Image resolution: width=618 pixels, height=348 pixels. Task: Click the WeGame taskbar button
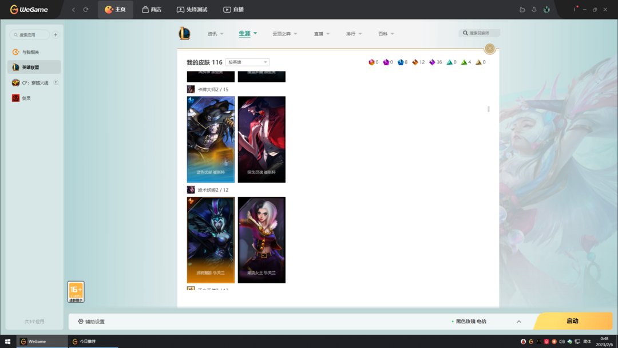pyautogui.click(x=42, y=342)
